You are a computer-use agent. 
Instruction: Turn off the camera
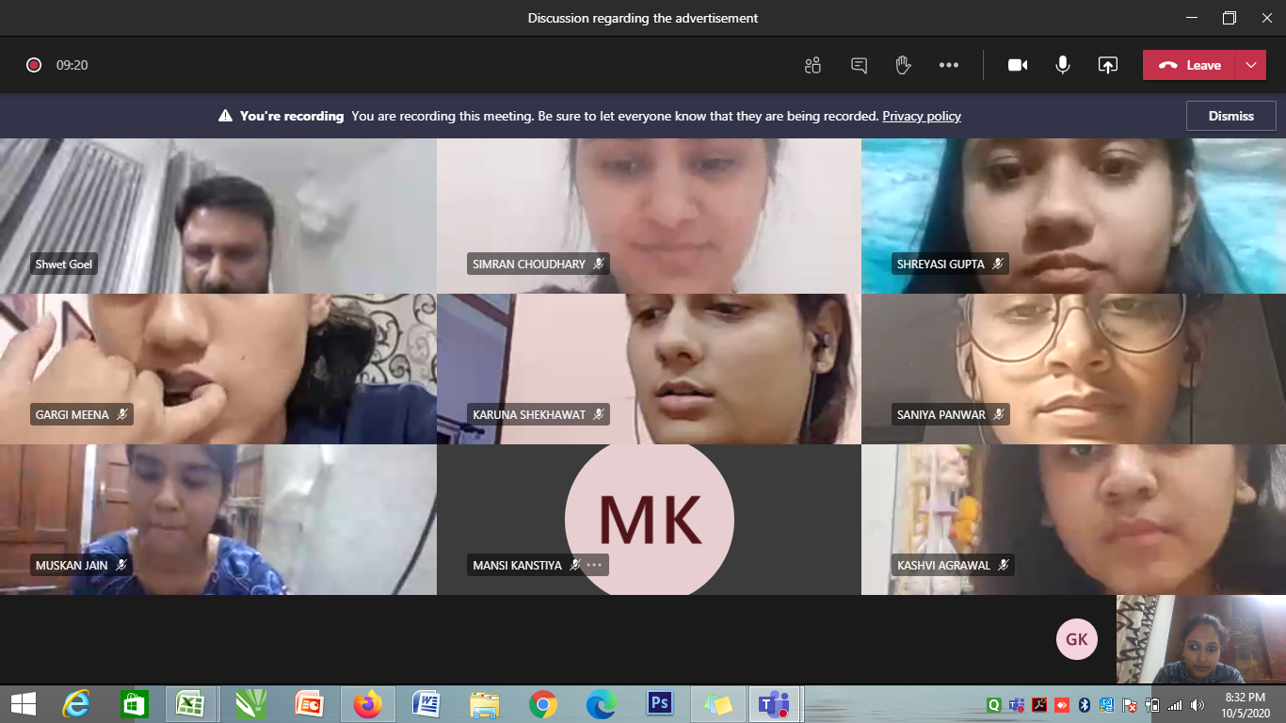pyautogui.click(x=1018, y=65)
